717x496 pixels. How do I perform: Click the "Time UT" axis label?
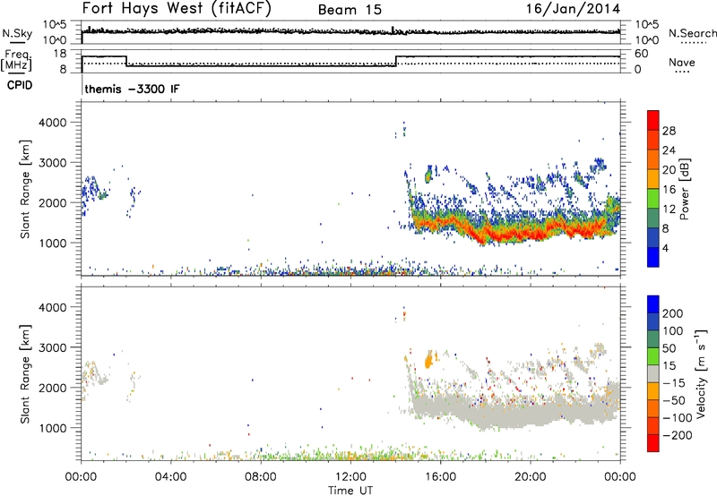tap(350, 491)
